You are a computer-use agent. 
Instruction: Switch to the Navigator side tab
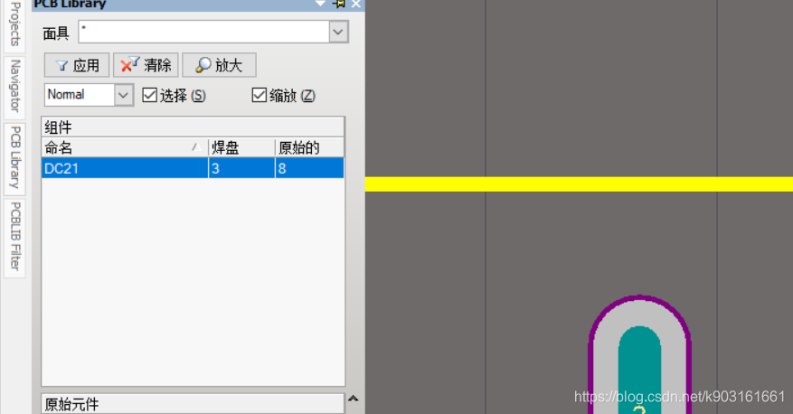[x=15, y=86]
